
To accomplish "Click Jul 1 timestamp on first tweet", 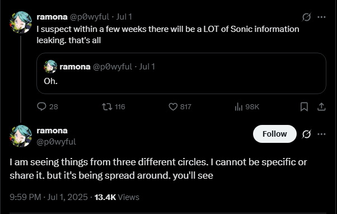I will coord(124,17).
